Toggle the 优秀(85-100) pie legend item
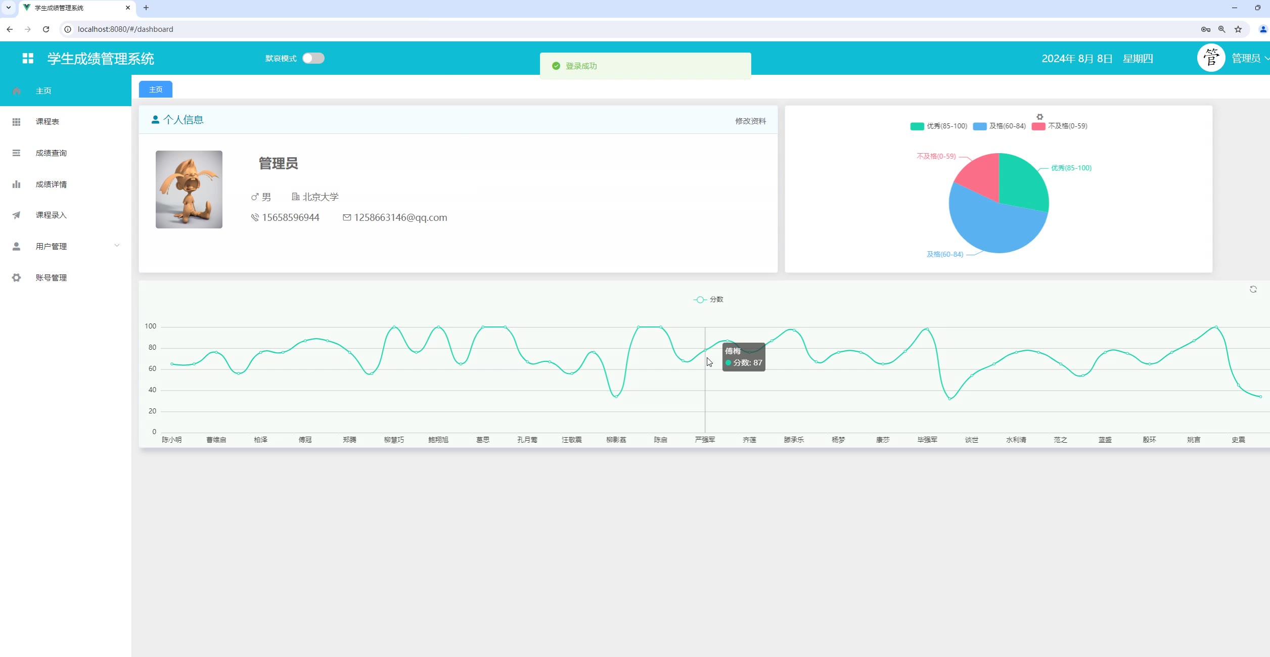 tap(938, 126)
